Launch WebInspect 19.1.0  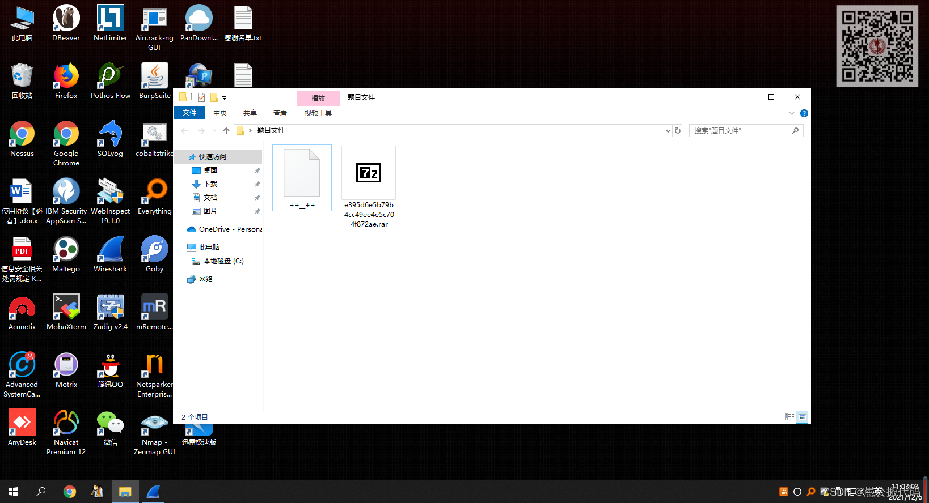[x=111, y=201]
